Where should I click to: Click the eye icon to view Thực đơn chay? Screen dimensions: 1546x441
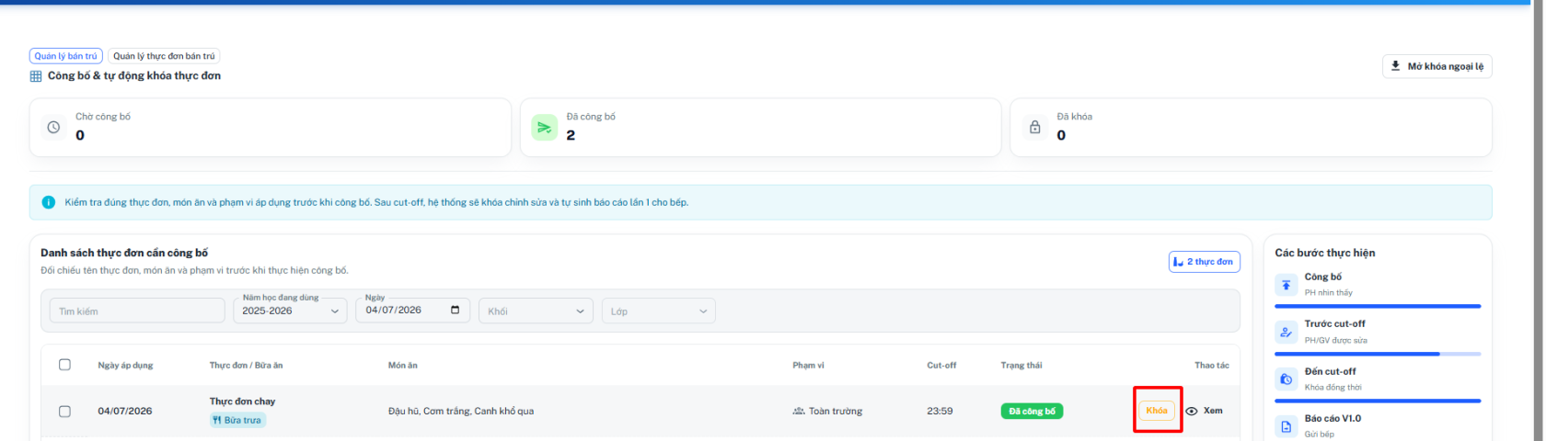[1192, 411]
